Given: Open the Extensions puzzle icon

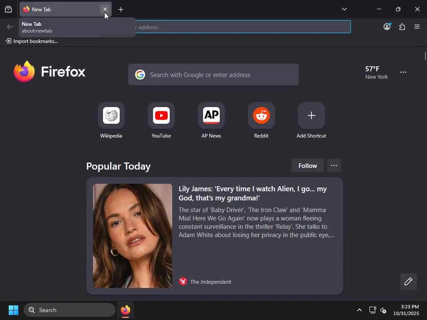Looking at the screenshot, I should (x=402, y=27).
